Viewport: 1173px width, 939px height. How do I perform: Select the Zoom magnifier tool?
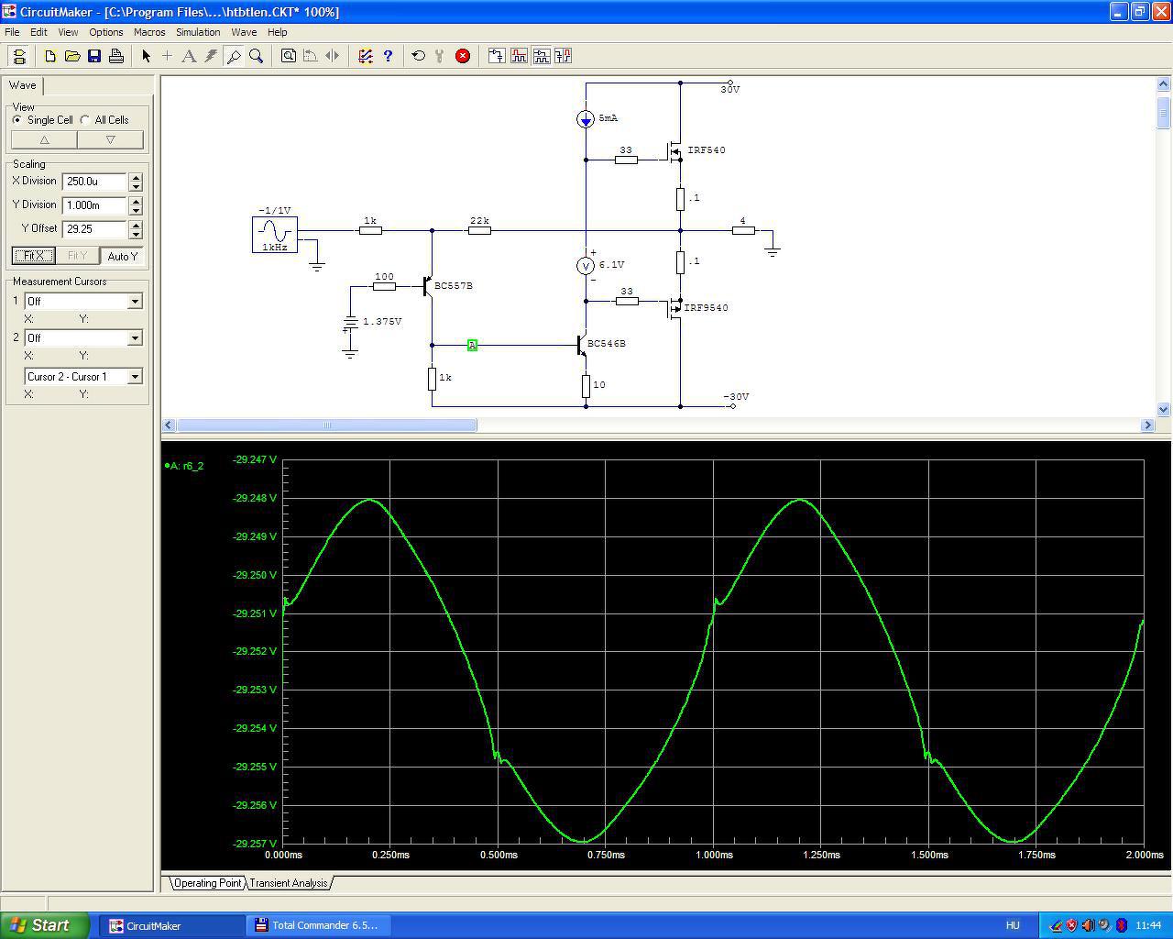pos(257,56)
